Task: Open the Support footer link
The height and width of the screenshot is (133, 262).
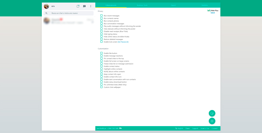Action: coord(195,129)
